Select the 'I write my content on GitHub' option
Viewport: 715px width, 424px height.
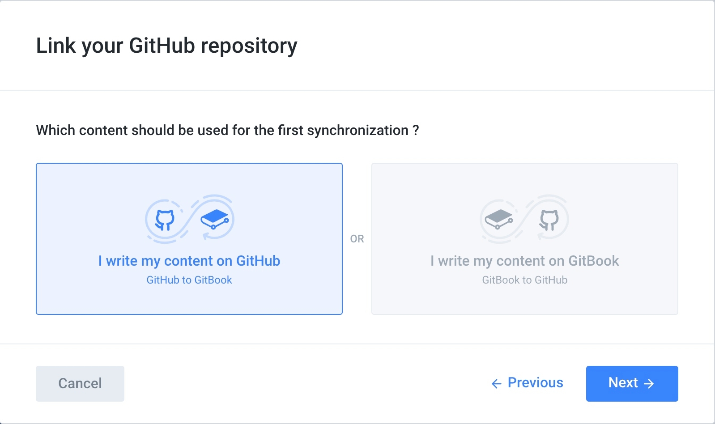coord(189,261)
